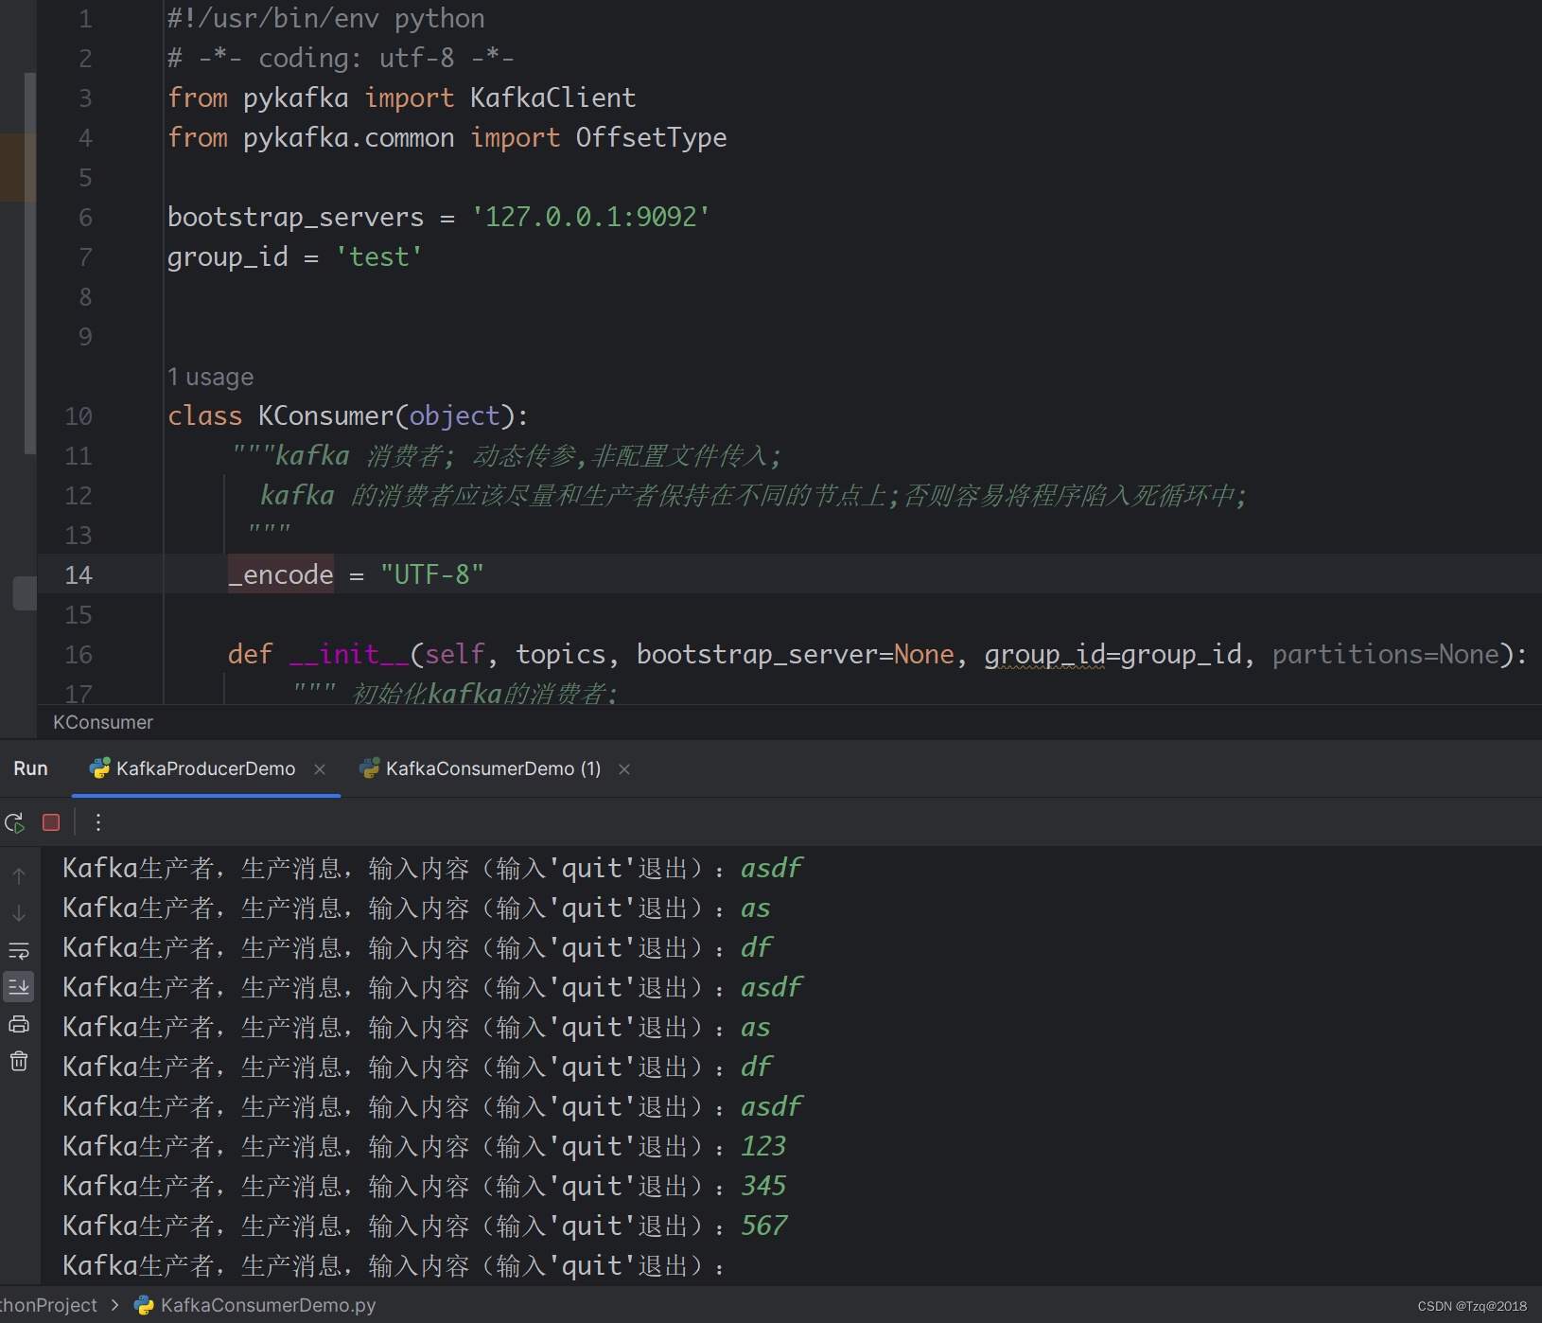Print the console output
Image resolution: width=1542 pixels, height=1323 pixels.
point(18,1023)
